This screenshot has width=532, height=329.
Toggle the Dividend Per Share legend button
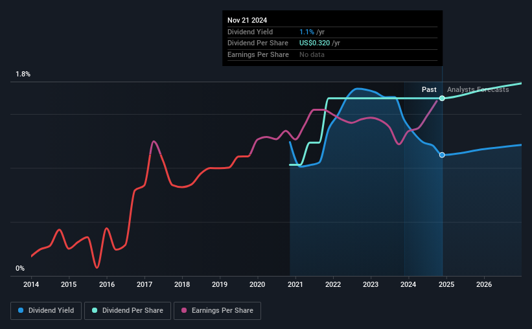(x=128, y=311)
